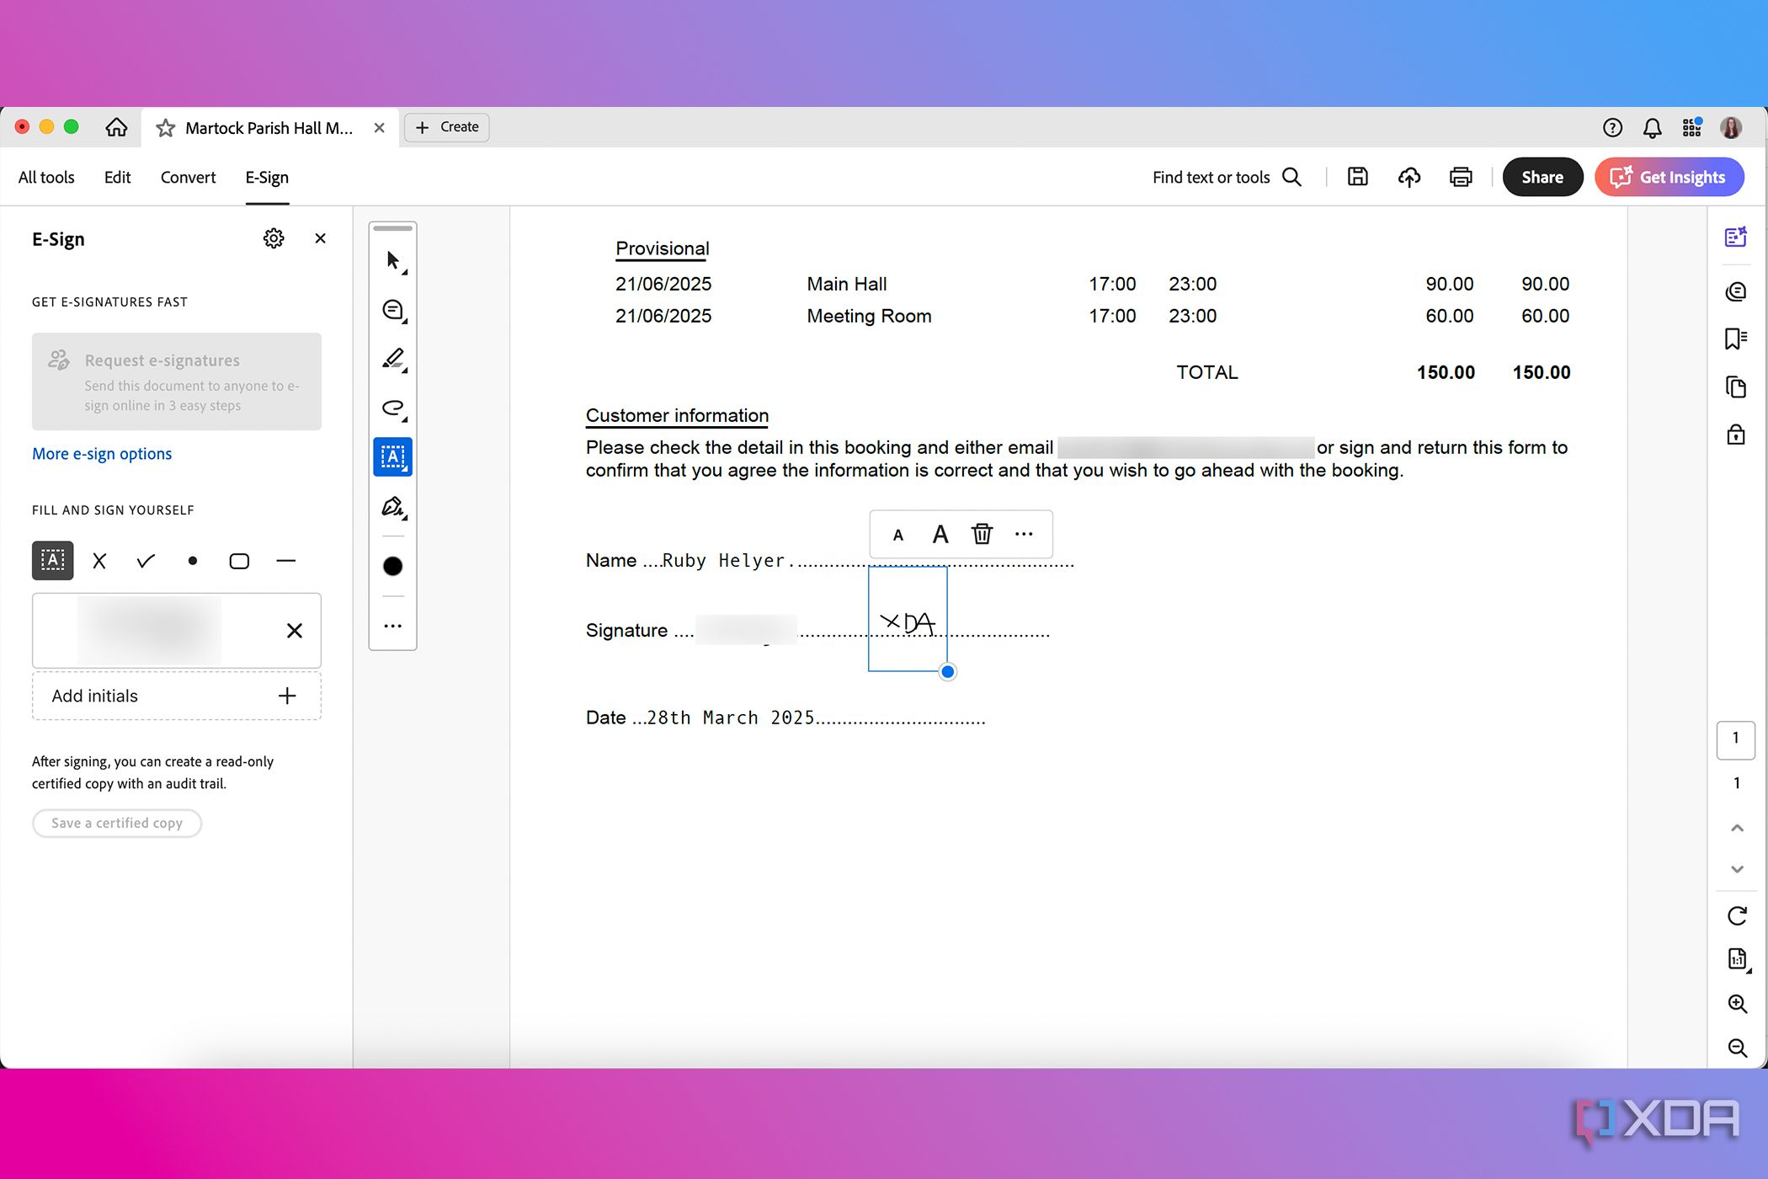Image resolution: width=1768 pixels, height=1179 pixels.
Task: Save the document with disk icon
Action: coord(1357,177)
